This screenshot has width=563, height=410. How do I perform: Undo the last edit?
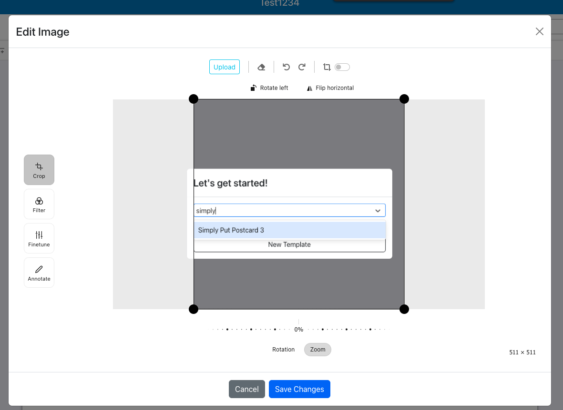pos(286,67)
